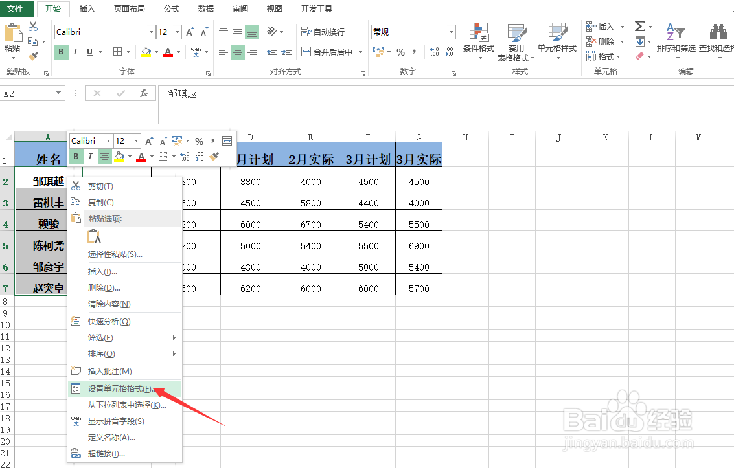Click the ribbon Copy icon
734x468 pixels.
32,41
